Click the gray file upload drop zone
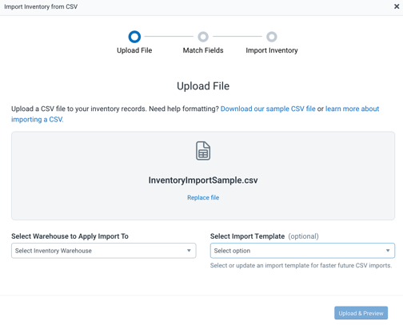Image resolution: width=403 pixels, height=325 pixels. point(203,176)
